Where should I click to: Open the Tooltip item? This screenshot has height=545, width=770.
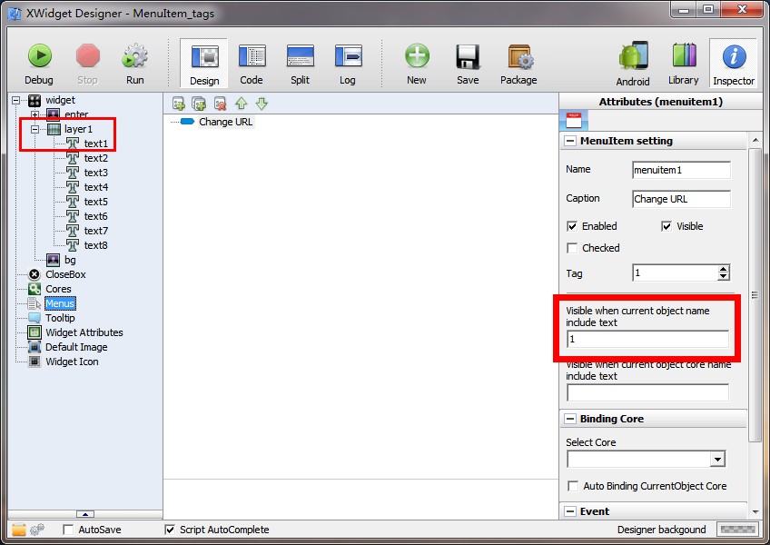[x=60, y=318]
